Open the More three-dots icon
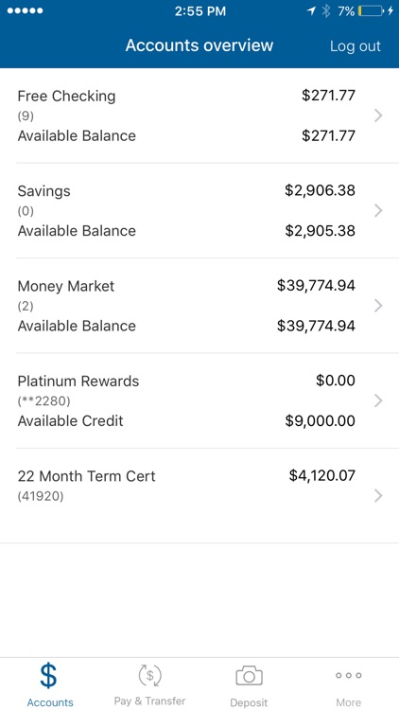 pyautogui.click(x=348, y=676)
